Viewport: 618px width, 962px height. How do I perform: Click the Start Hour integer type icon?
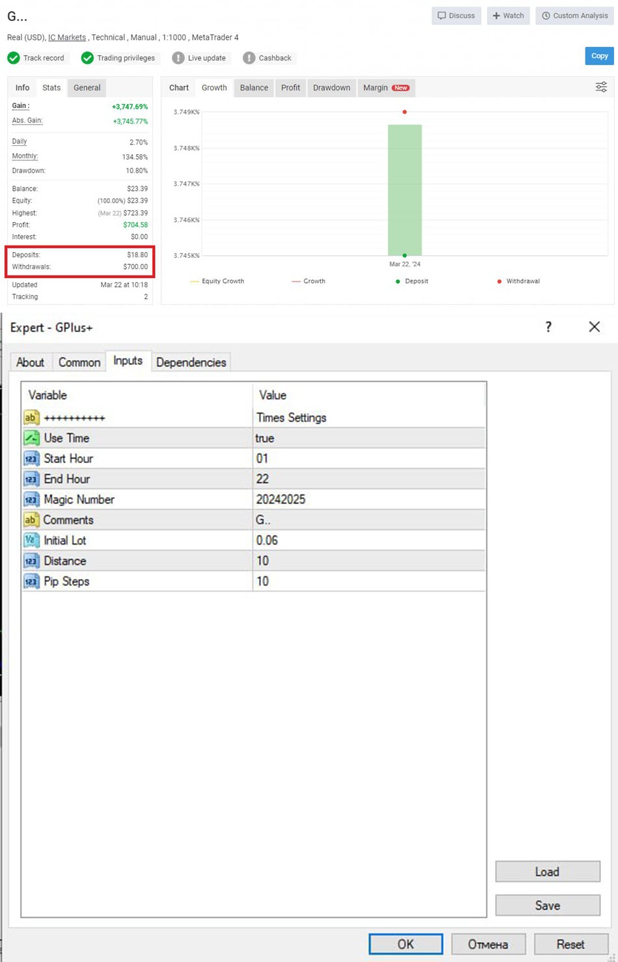(31, 459)
